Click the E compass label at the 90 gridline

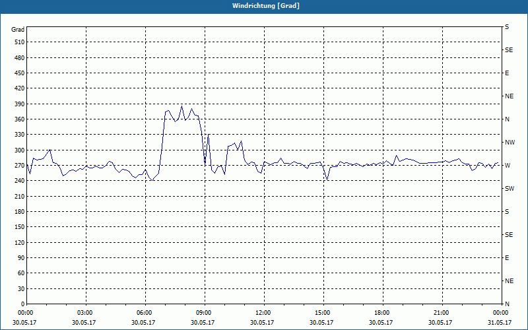507,258
